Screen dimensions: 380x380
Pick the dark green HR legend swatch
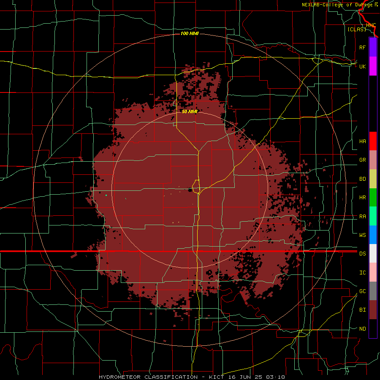point(373,198)
